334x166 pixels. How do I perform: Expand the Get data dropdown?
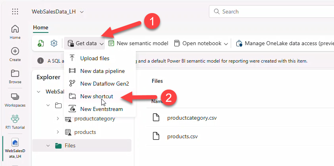[85, 43]
